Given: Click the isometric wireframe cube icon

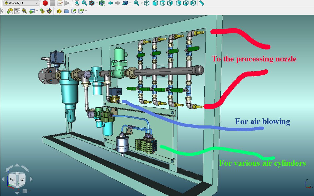Looking at the screenshot, I should [147, 3].
